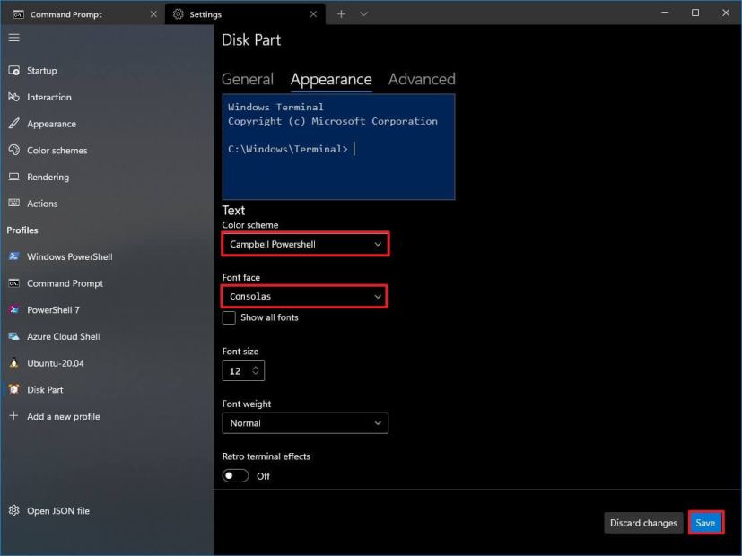Click the Font size 12 input field

pos(243,370)
